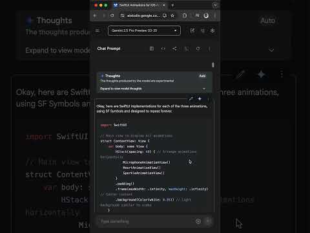This screenshot has width=310, height=233.
Task: Click the site information icon in address bar
Action: 122,16
